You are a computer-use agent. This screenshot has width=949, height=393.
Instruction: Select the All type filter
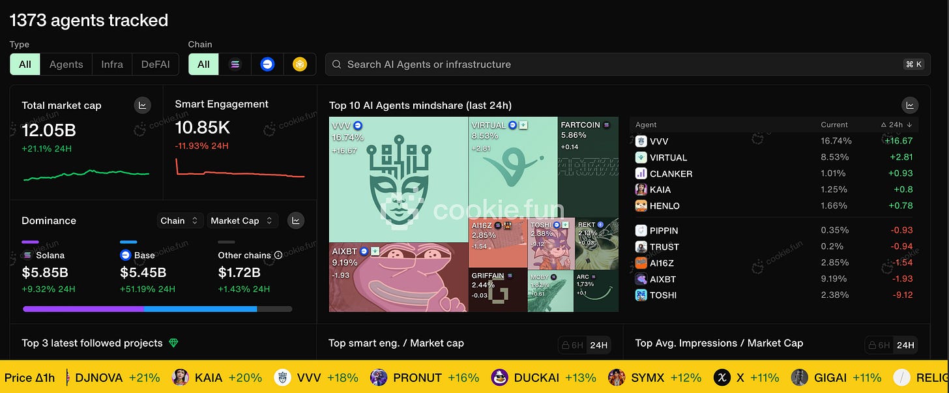pyautogui.click(x=25, y=64)
